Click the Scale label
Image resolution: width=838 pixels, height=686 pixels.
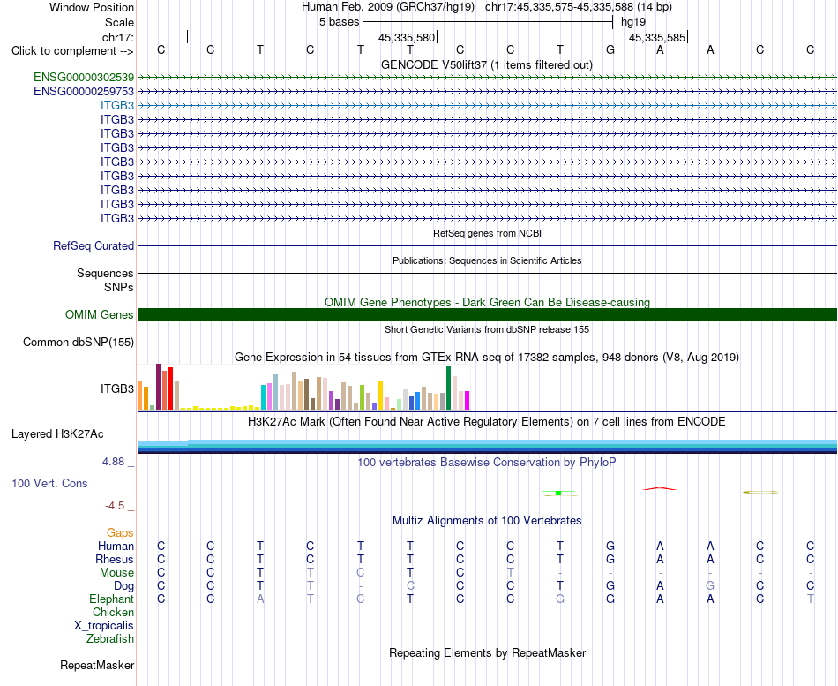[x=120, y=22]
